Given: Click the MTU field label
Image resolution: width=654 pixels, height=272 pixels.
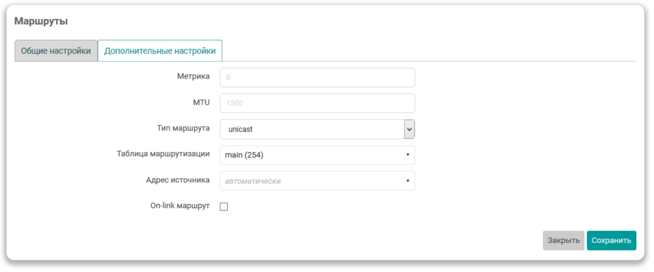Looking at the screenshot, I should [201, 102].
